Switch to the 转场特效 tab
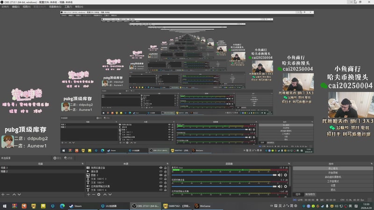Image resolution: width=374 pixels, height=210 pixels. click(310, 194)
